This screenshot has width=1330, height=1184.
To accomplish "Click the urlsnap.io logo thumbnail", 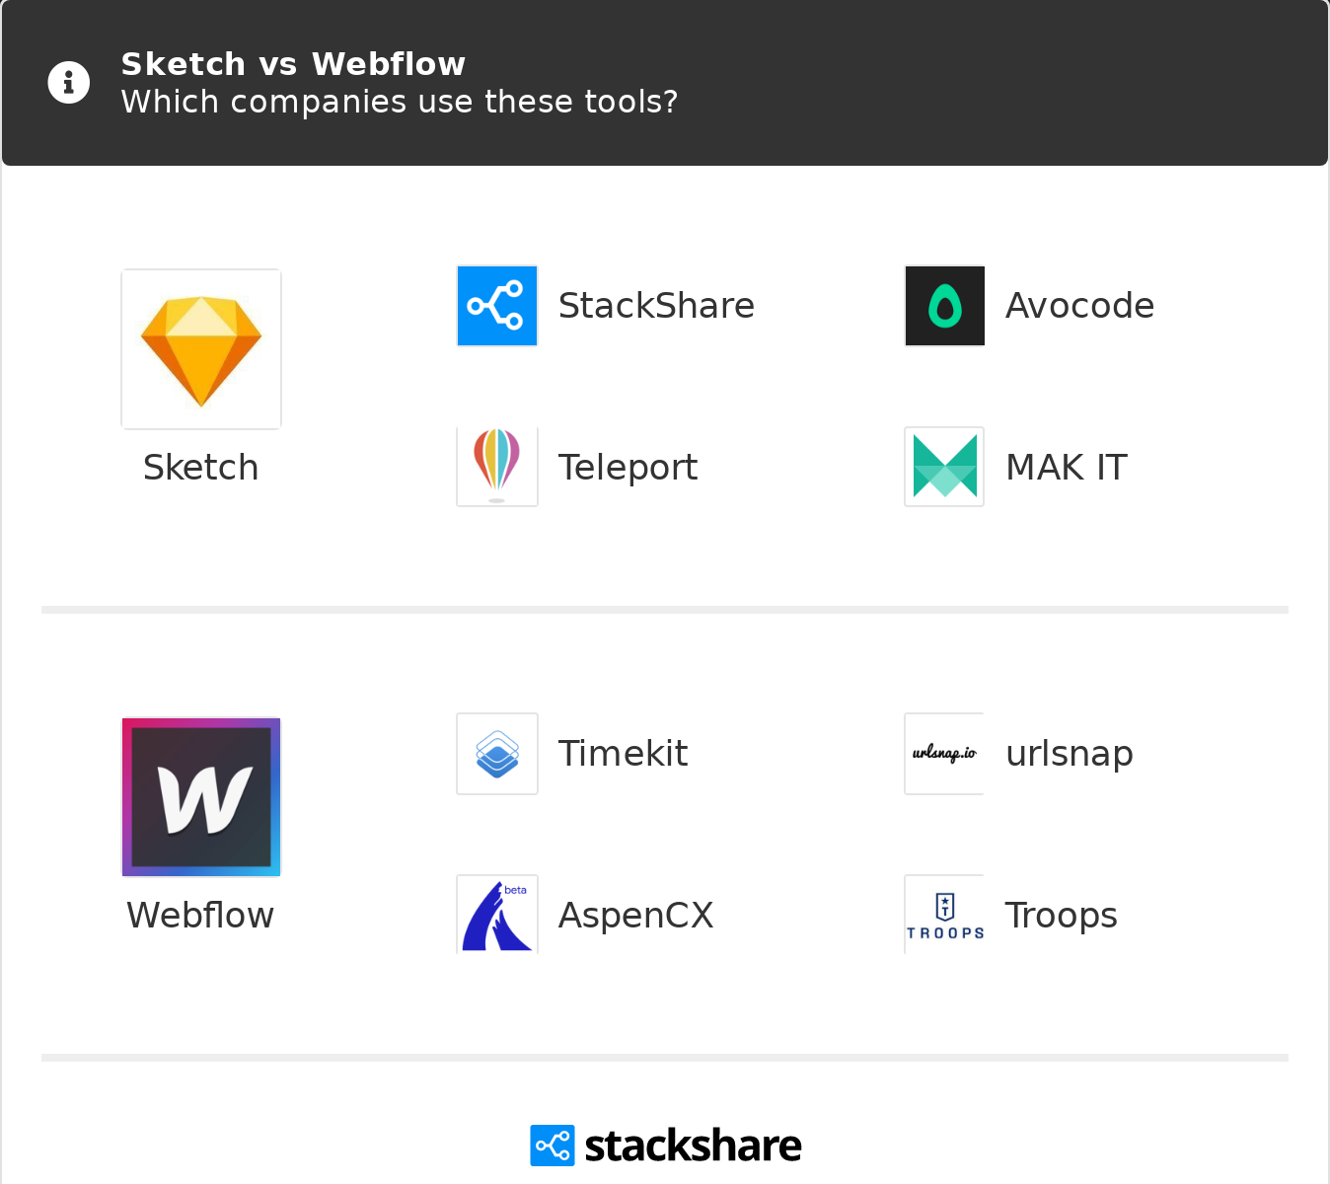I will (x=945, y=754).
